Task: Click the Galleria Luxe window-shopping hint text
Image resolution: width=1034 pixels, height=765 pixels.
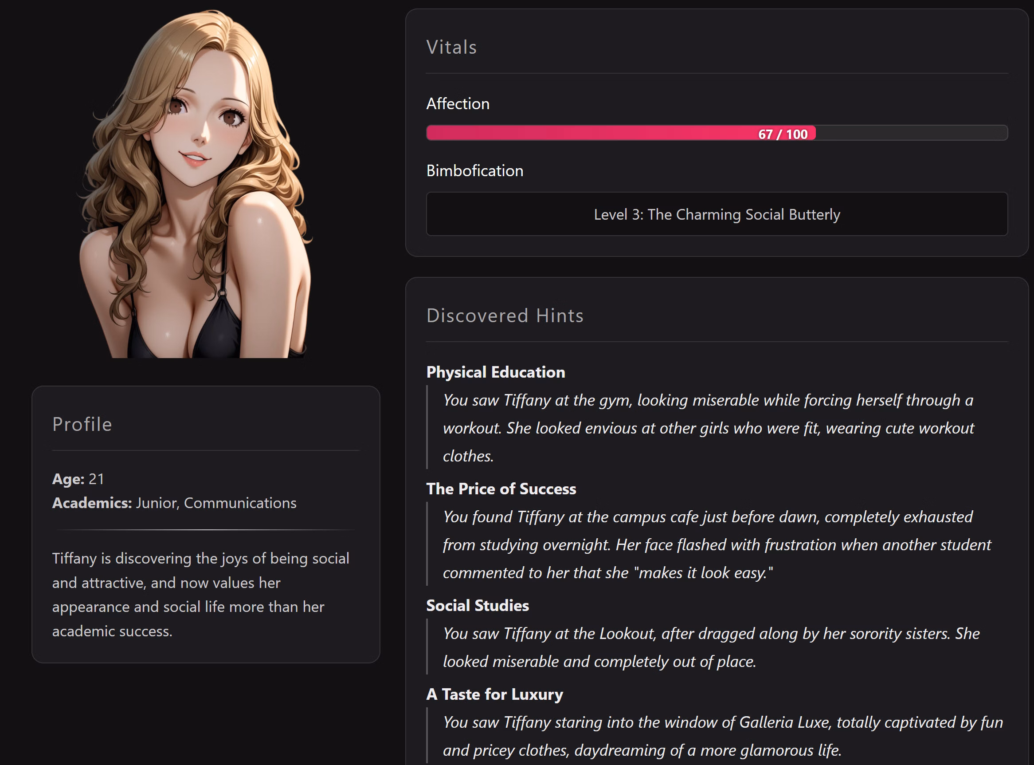Action: (717, 736)
